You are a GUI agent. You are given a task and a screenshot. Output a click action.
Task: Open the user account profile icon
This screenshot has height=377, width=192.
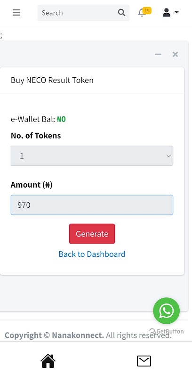point(166,12)
